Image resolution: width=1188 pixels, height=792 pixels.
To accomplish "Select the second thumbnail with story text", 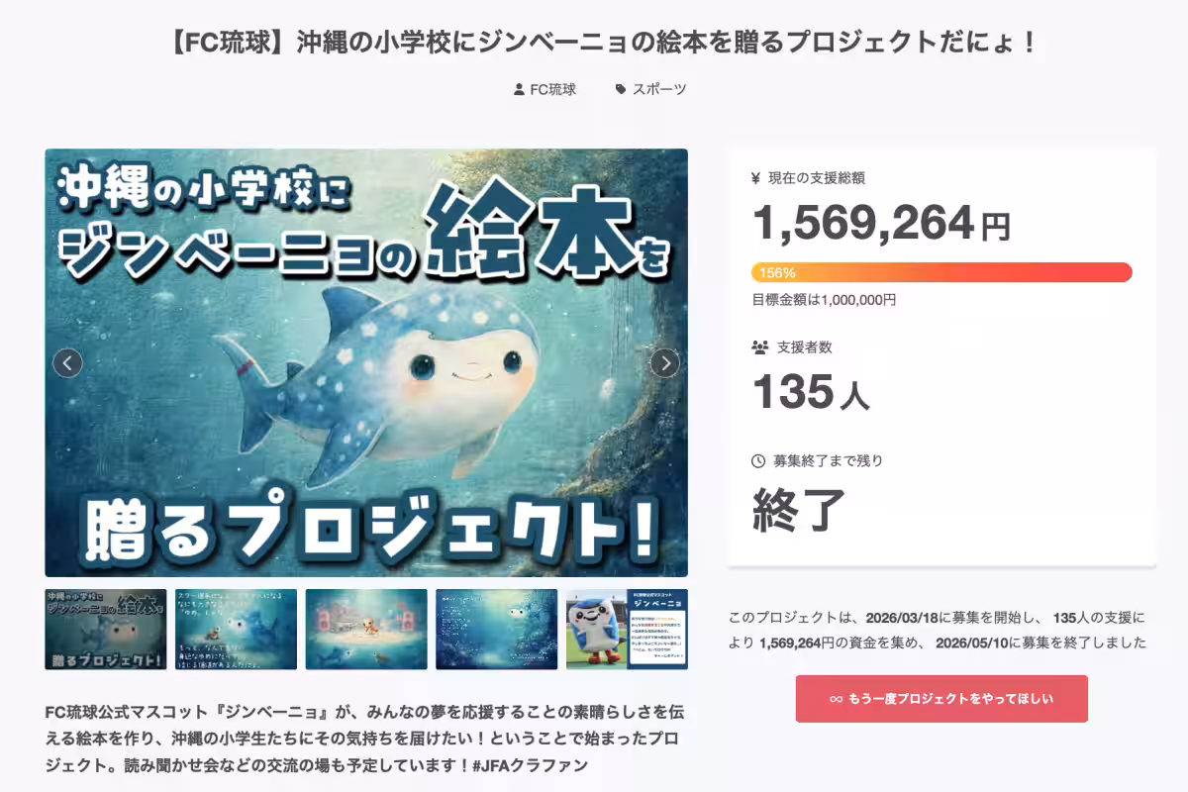I will pyautogui.click(x=236, y=630).
